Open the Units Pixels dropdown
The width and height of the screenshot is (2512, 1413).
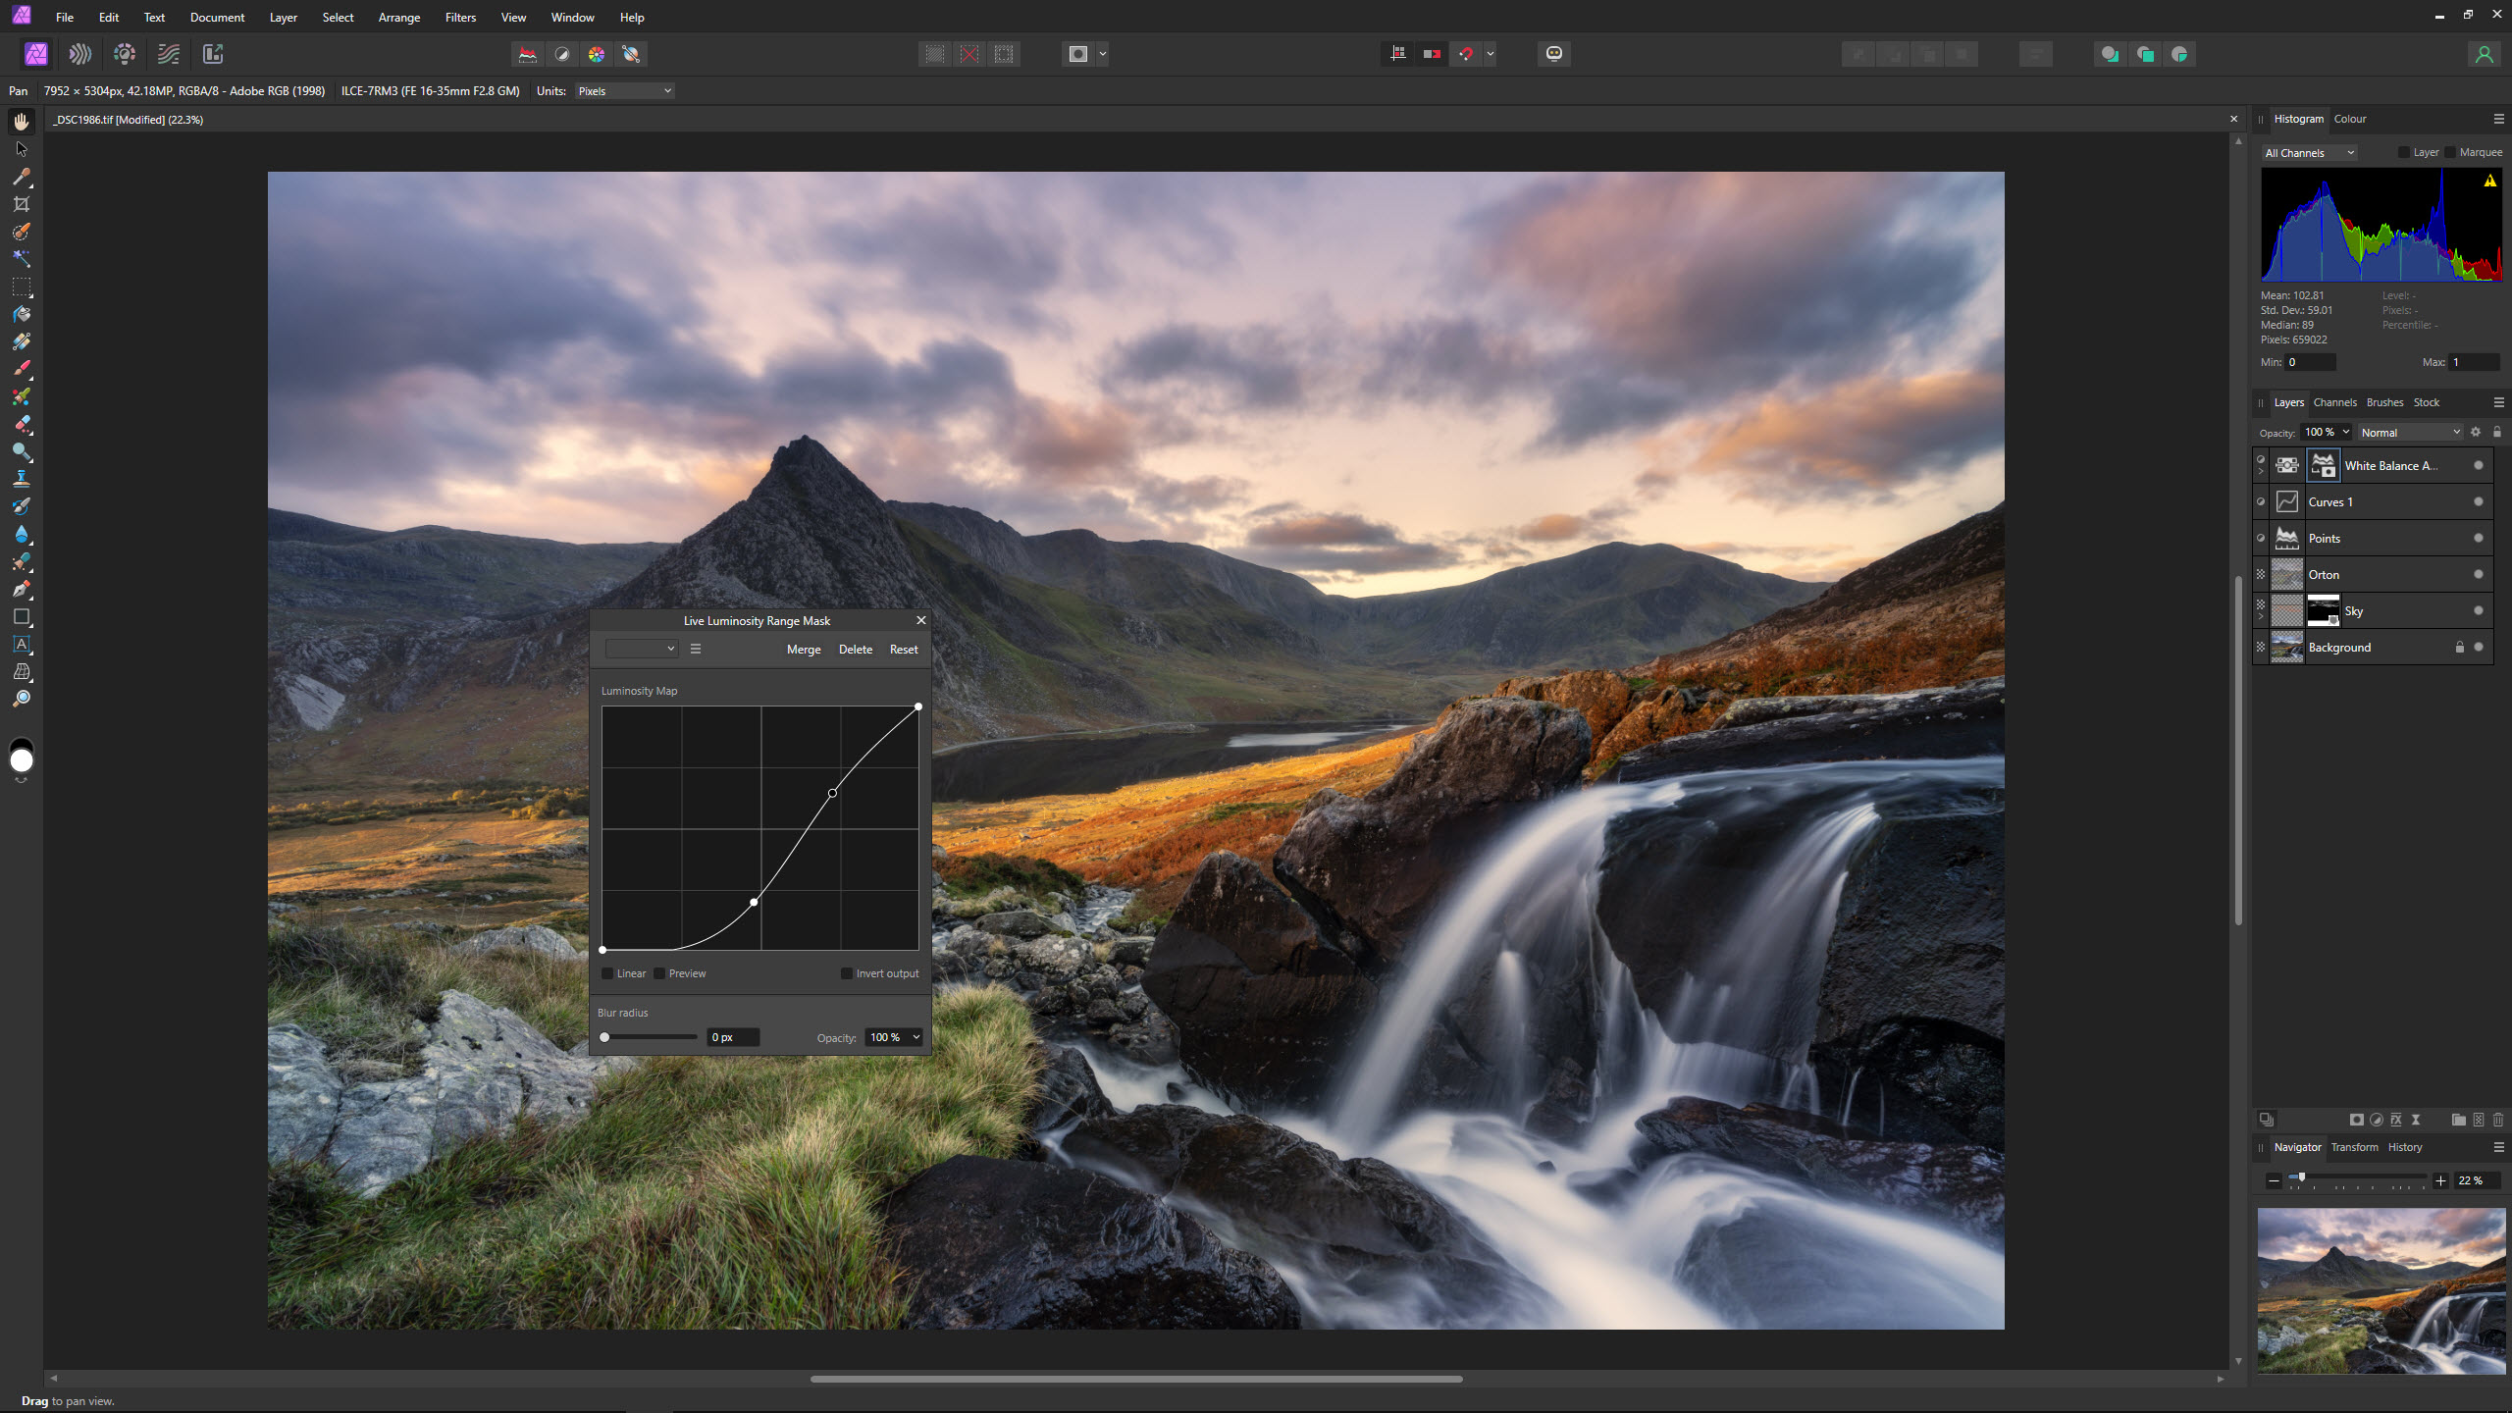[x=624, y=91]
